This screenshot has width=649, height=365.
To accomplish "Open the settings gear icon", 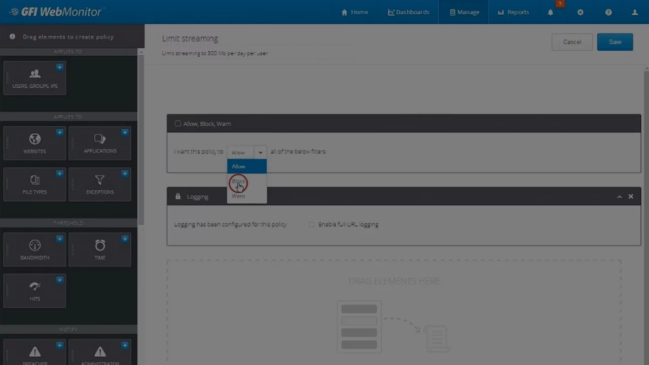I will (580, 12).
